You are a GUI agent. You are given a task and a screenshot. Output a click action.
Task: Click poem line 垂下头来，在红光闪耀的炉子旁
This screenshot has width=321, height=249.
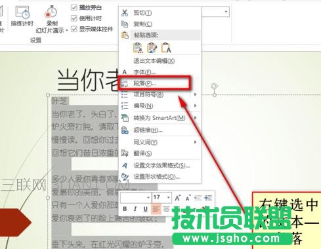point(108,244)
